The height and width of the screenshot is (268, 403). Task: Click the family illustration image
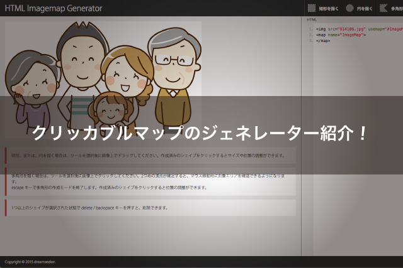pos(103,80)
